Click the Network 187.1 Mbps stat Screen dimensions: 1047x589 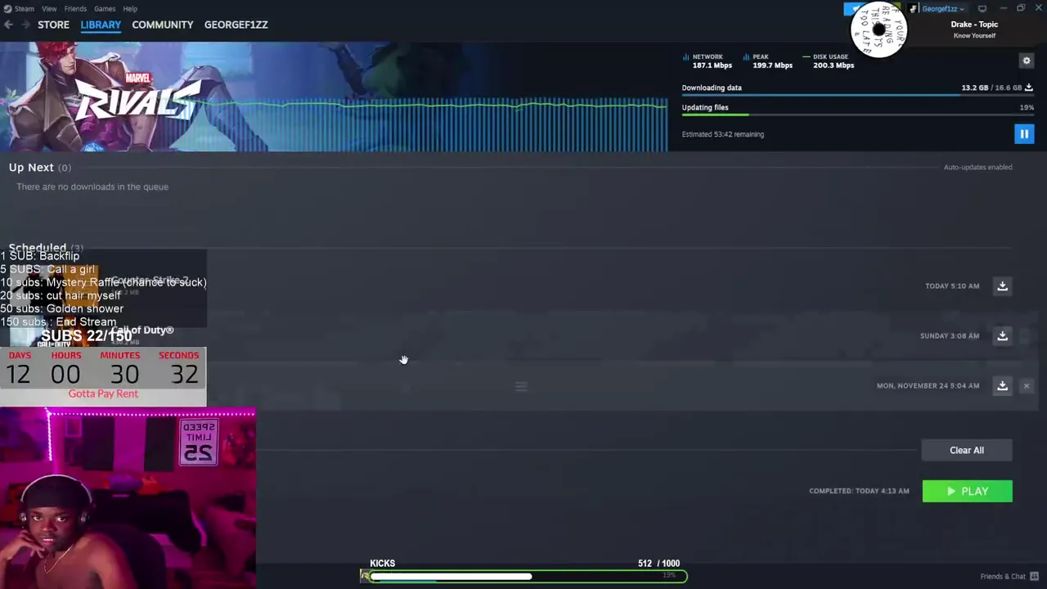[708, 61]
